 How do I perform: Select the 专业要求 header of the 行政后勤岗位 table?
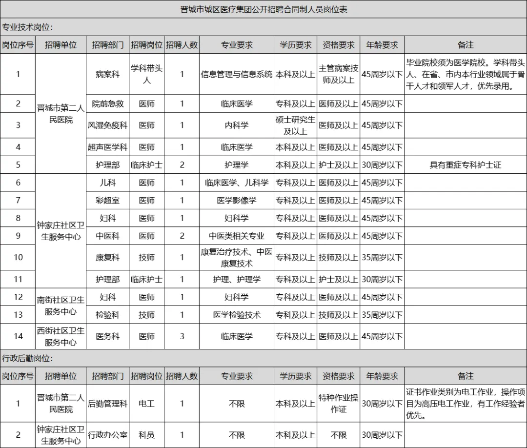[237, 376]
